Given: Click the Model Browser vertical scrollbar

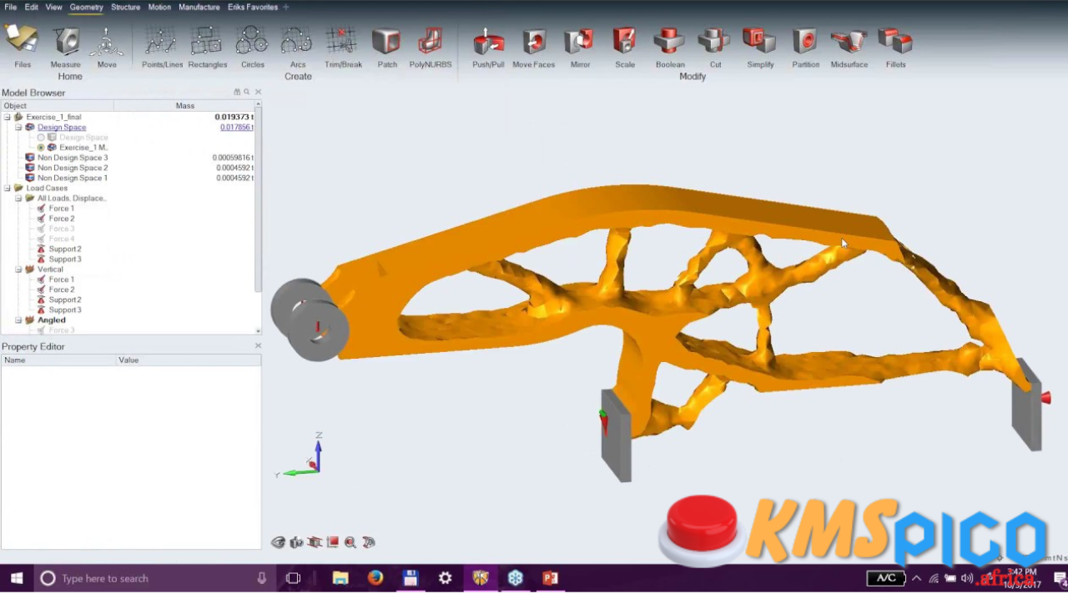Looking at the screenshot, I should pyautogui.click(x=259, y=200).
